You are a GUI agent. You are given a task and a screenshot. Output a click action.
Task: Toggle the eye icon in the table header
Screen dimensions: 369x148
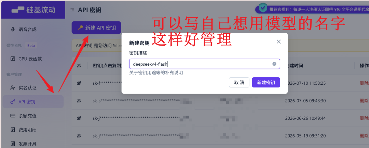(79, 66)
